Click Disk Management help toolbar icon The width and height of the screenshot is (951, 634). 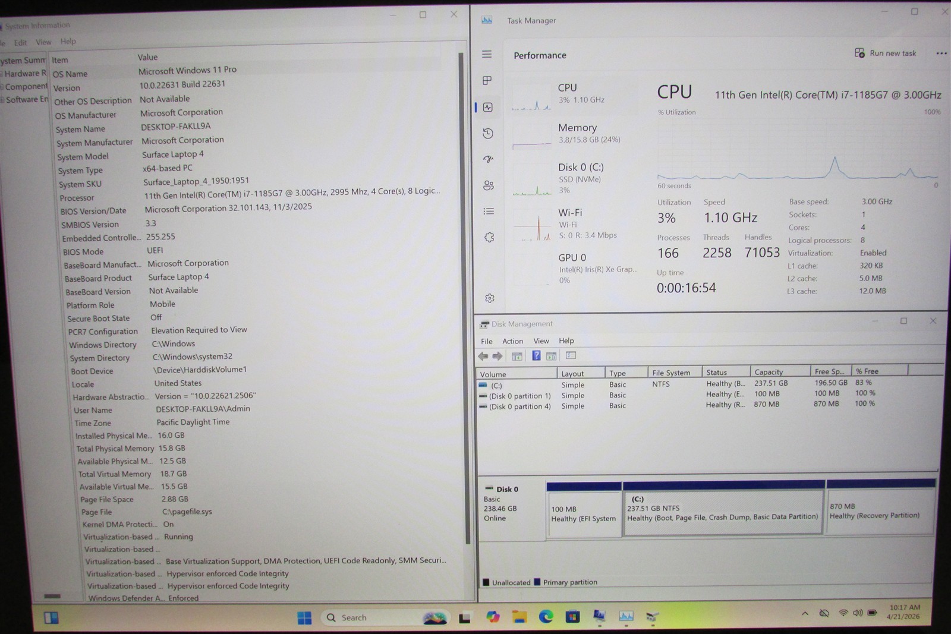point(536,355)
